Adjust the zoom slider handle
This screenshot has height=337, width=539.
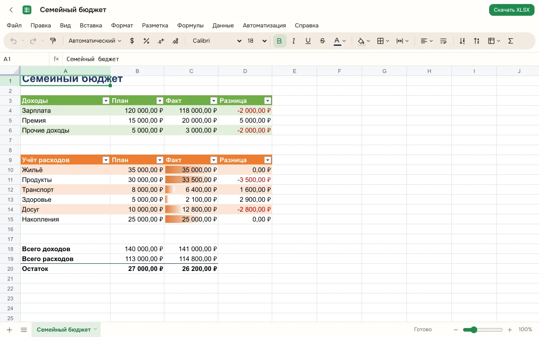tap(473, 330)
